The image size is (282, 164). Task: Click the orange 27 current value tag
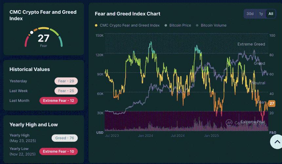point(272,104)
